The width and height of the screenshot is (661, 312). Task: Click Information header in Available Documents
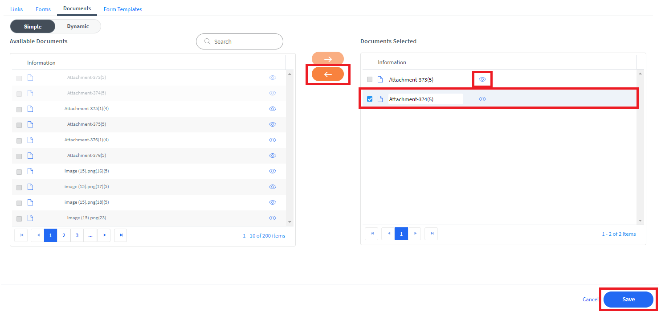pos(41,63)
